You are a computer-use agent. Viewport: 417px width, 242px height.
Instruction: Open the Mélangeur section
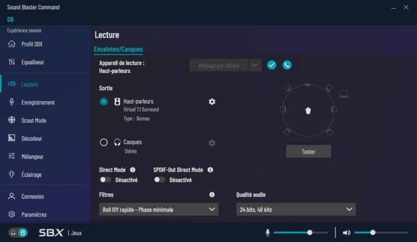32,157
